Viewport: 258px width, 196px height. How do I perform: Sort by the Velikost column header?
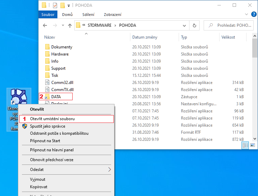pyautogui.click(x=228, y=37)
